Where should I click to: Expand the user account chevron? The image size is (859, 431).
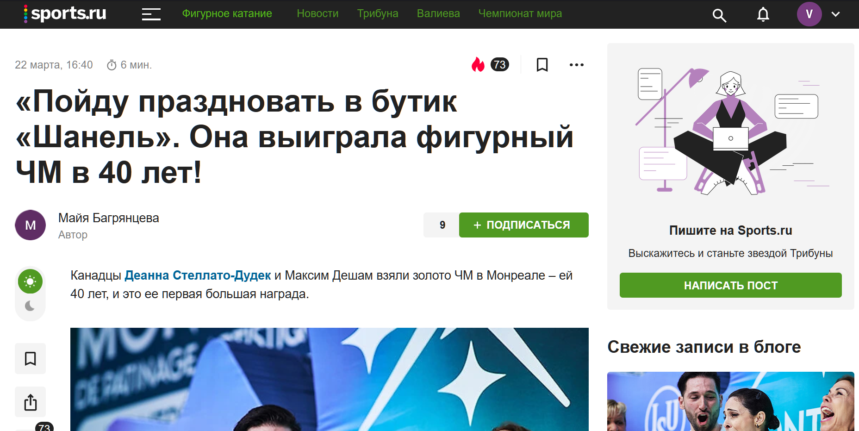pos(835,14)
